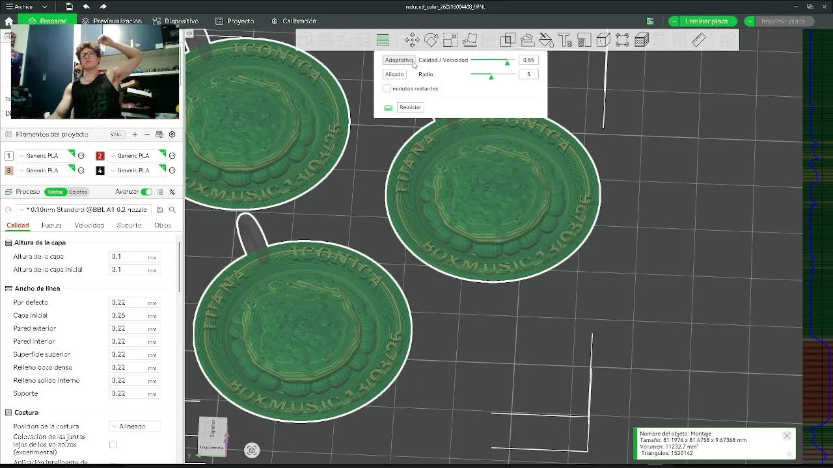This screenshot has width=833, height=468.
Task: Click the Radio slider
Action: 493,75
